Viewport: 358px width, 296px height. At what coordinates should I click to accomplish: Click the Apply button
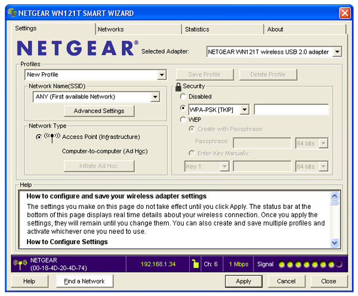tap(243, 281)
